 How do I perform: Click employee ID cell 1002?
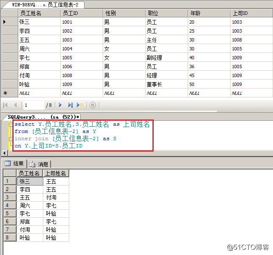click(82, 31)
